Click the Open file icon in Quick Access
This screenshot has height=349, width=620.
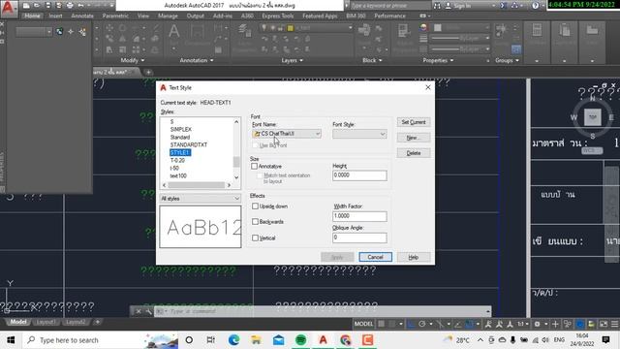click(37, 6)
